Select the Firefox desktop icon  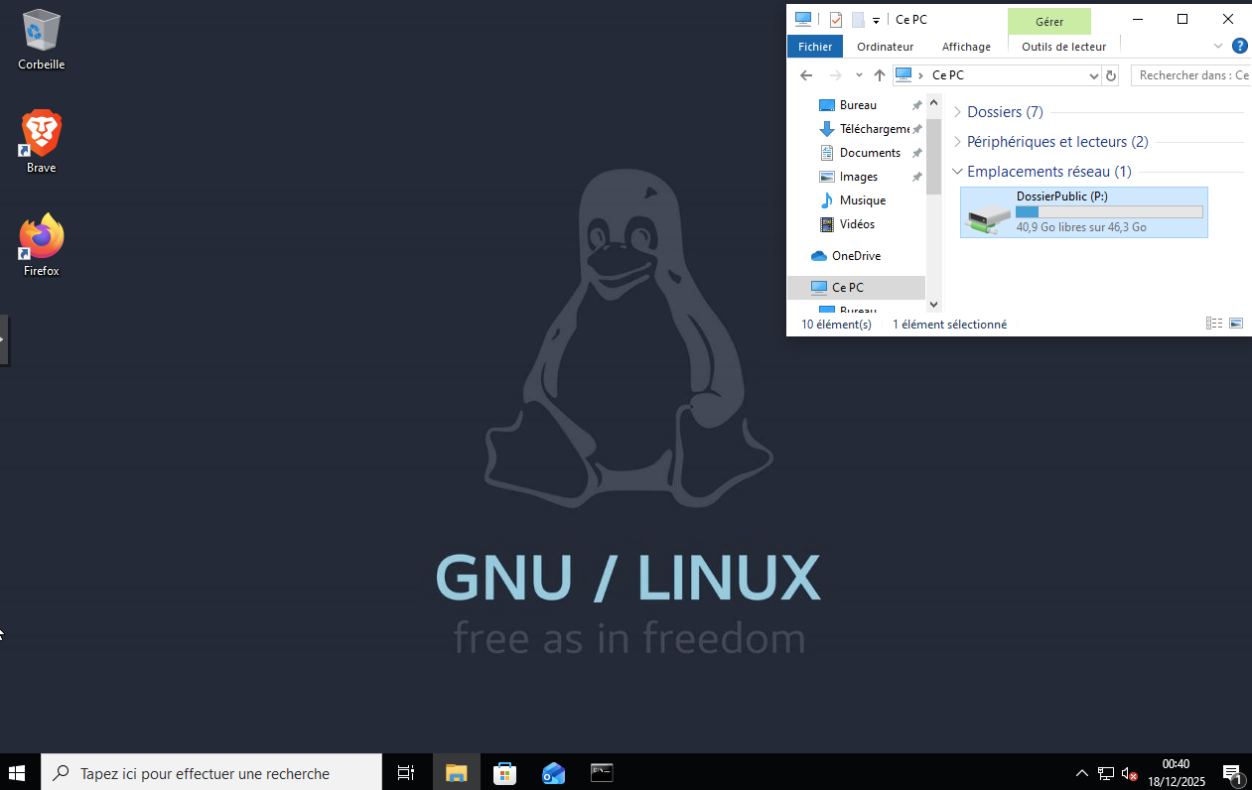pos(42,243)
